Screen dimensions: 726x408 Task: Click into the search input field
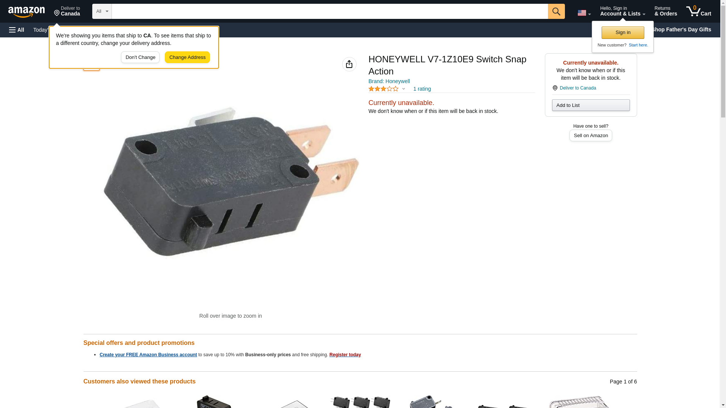pos(330,11)
